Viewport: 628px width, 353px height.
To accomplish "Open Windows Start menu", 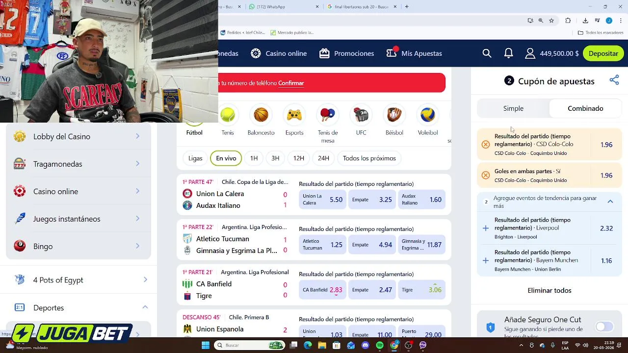I will point(206,345).
